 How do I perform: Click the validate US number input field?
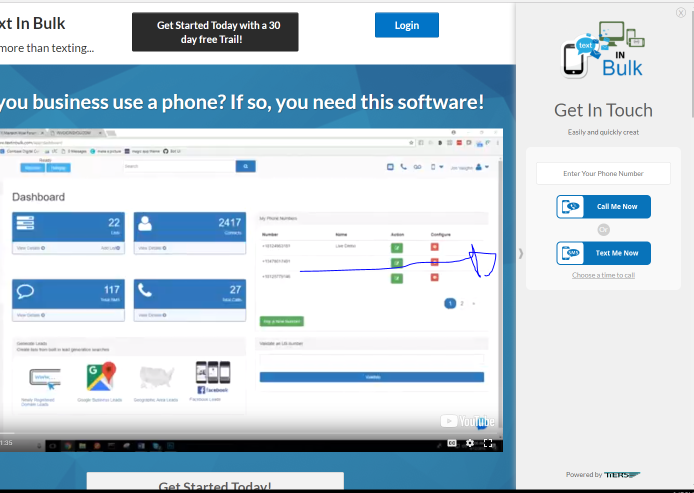[371, 359]
